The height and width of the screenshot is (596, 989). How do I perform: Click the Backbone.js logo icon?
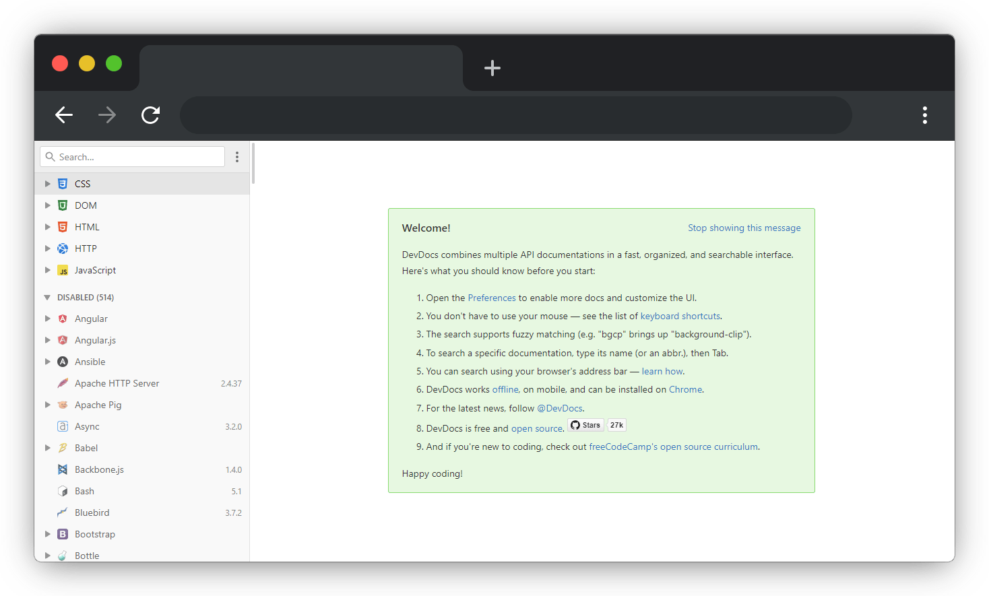(x=63, y=469)
